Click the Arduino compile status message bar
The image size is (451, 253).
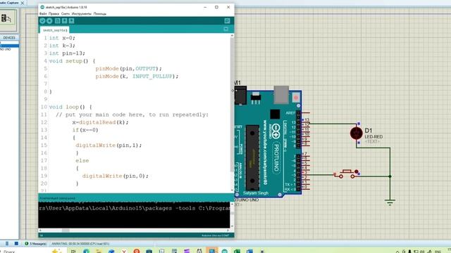pyautogui.click(x=136, y=198)
